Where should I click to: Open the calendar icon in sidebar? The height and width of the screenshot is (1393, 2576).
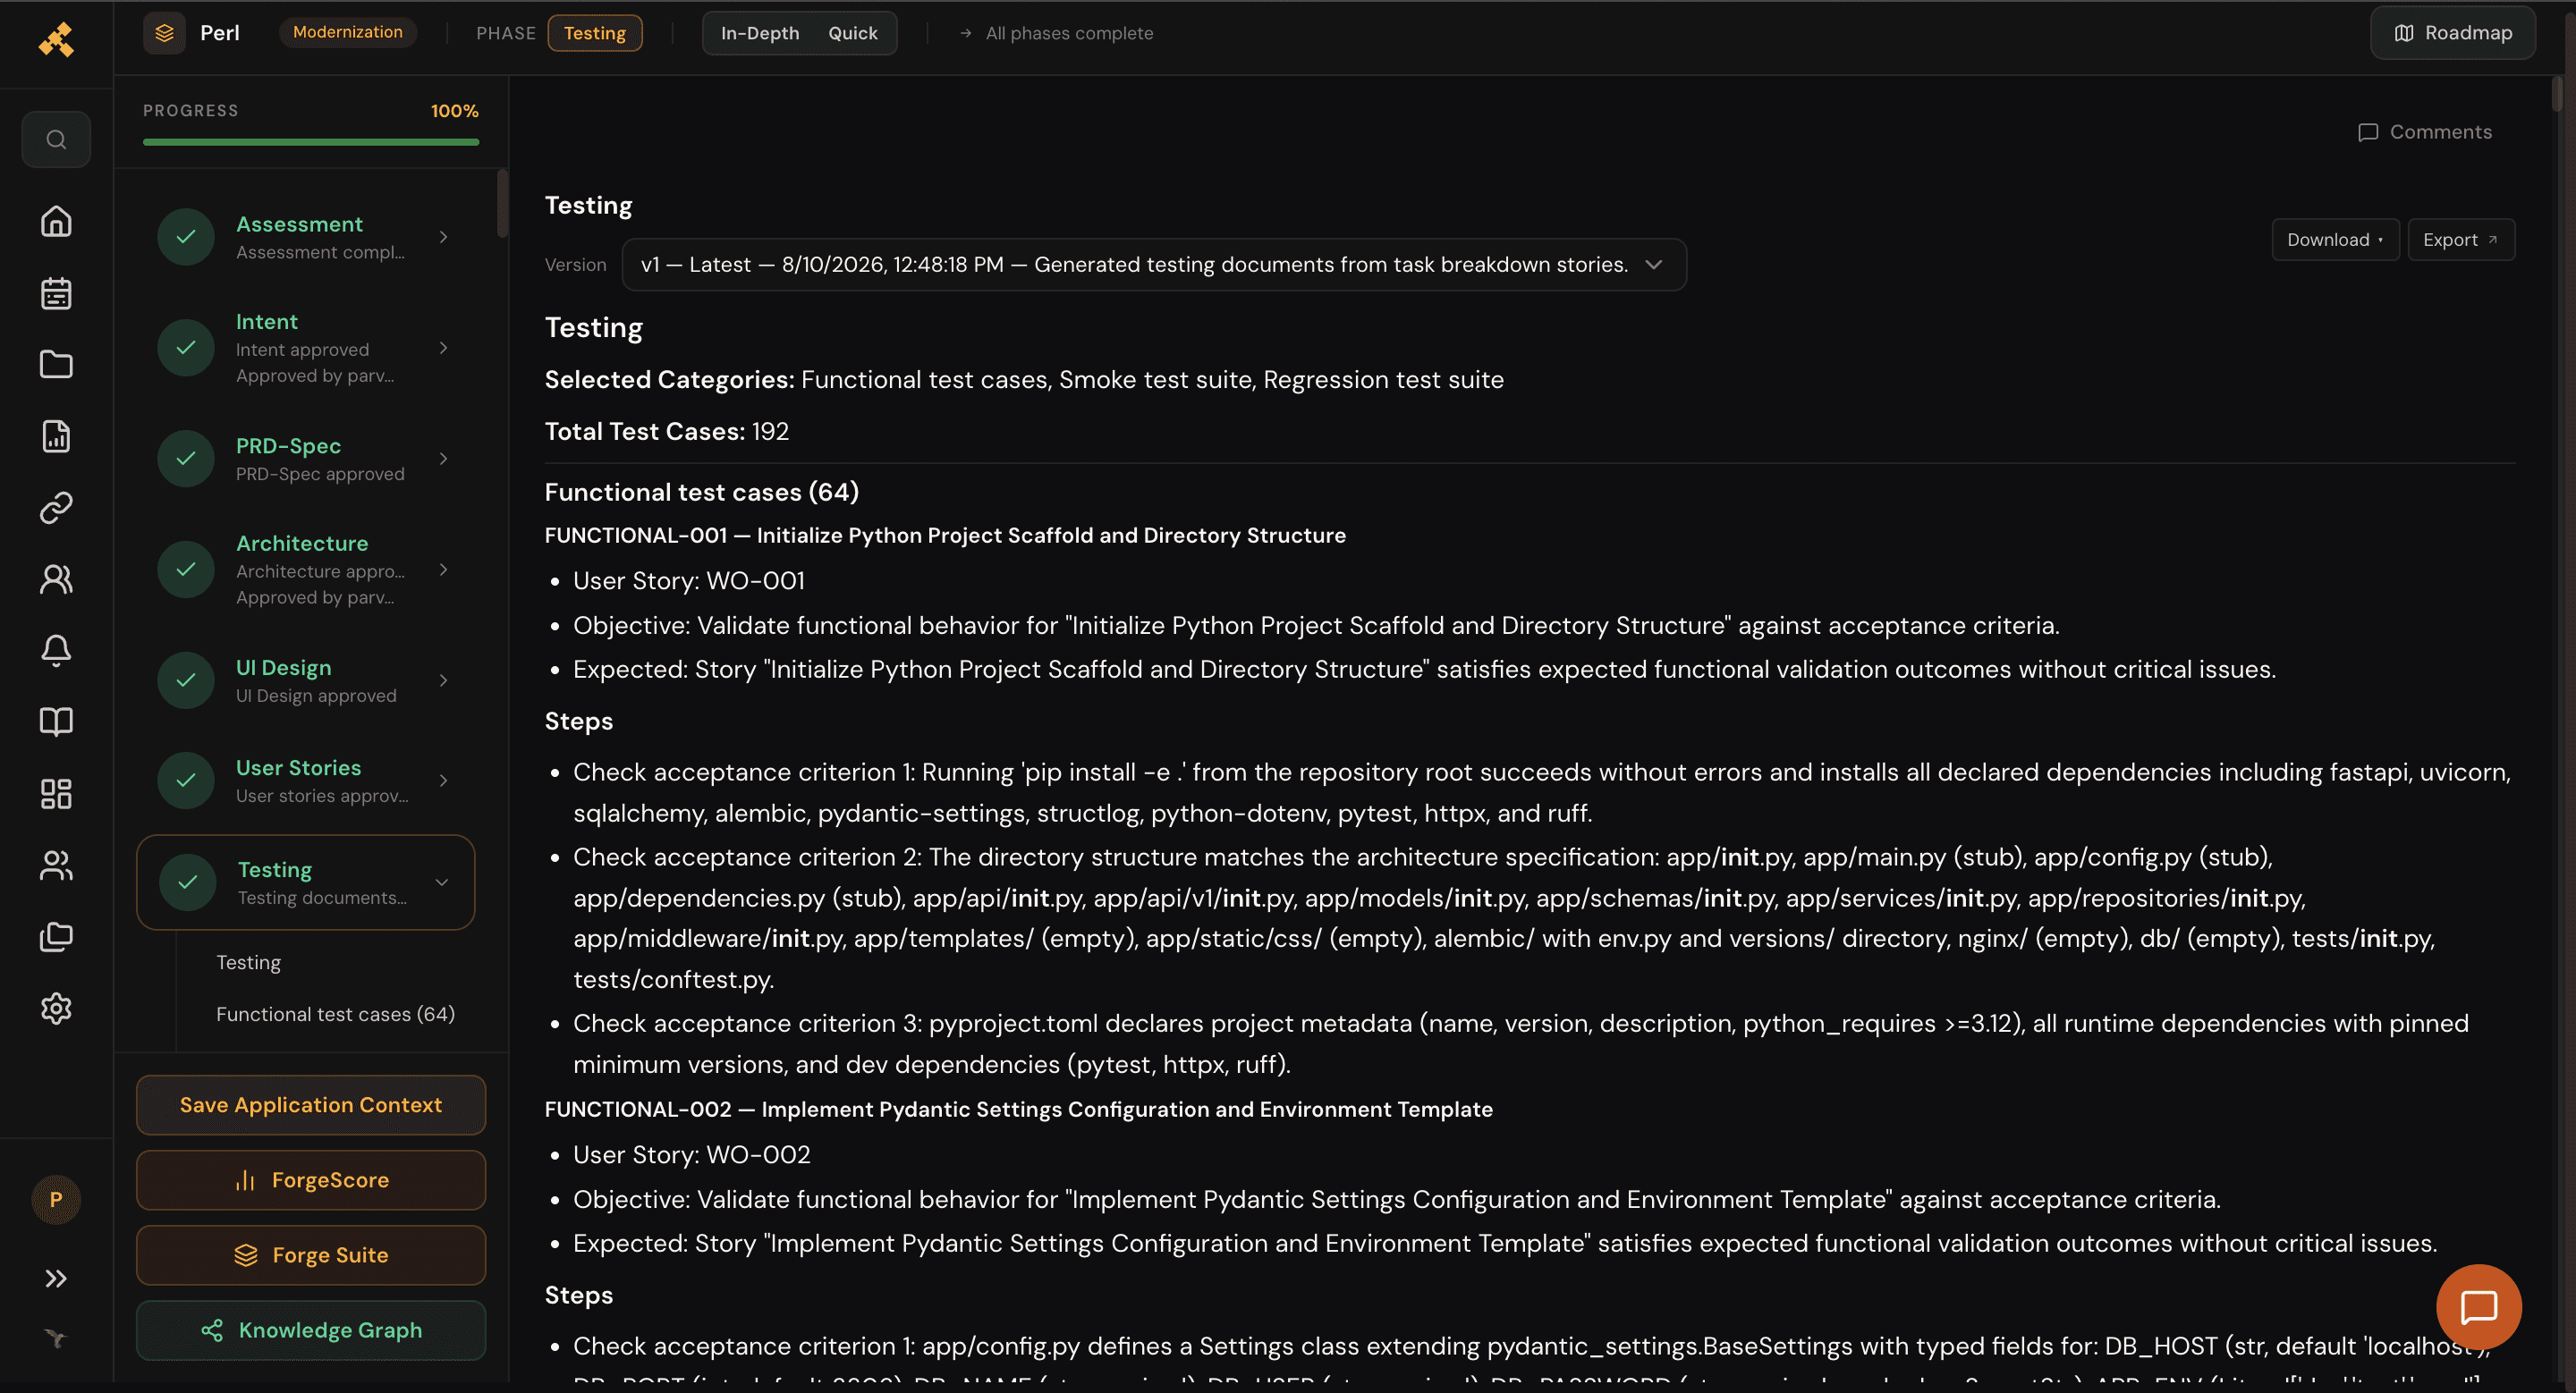point(56,292)
